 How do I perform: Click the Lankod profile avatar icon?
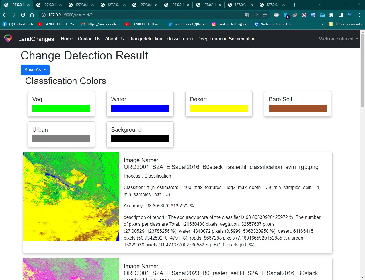[350, 15]
